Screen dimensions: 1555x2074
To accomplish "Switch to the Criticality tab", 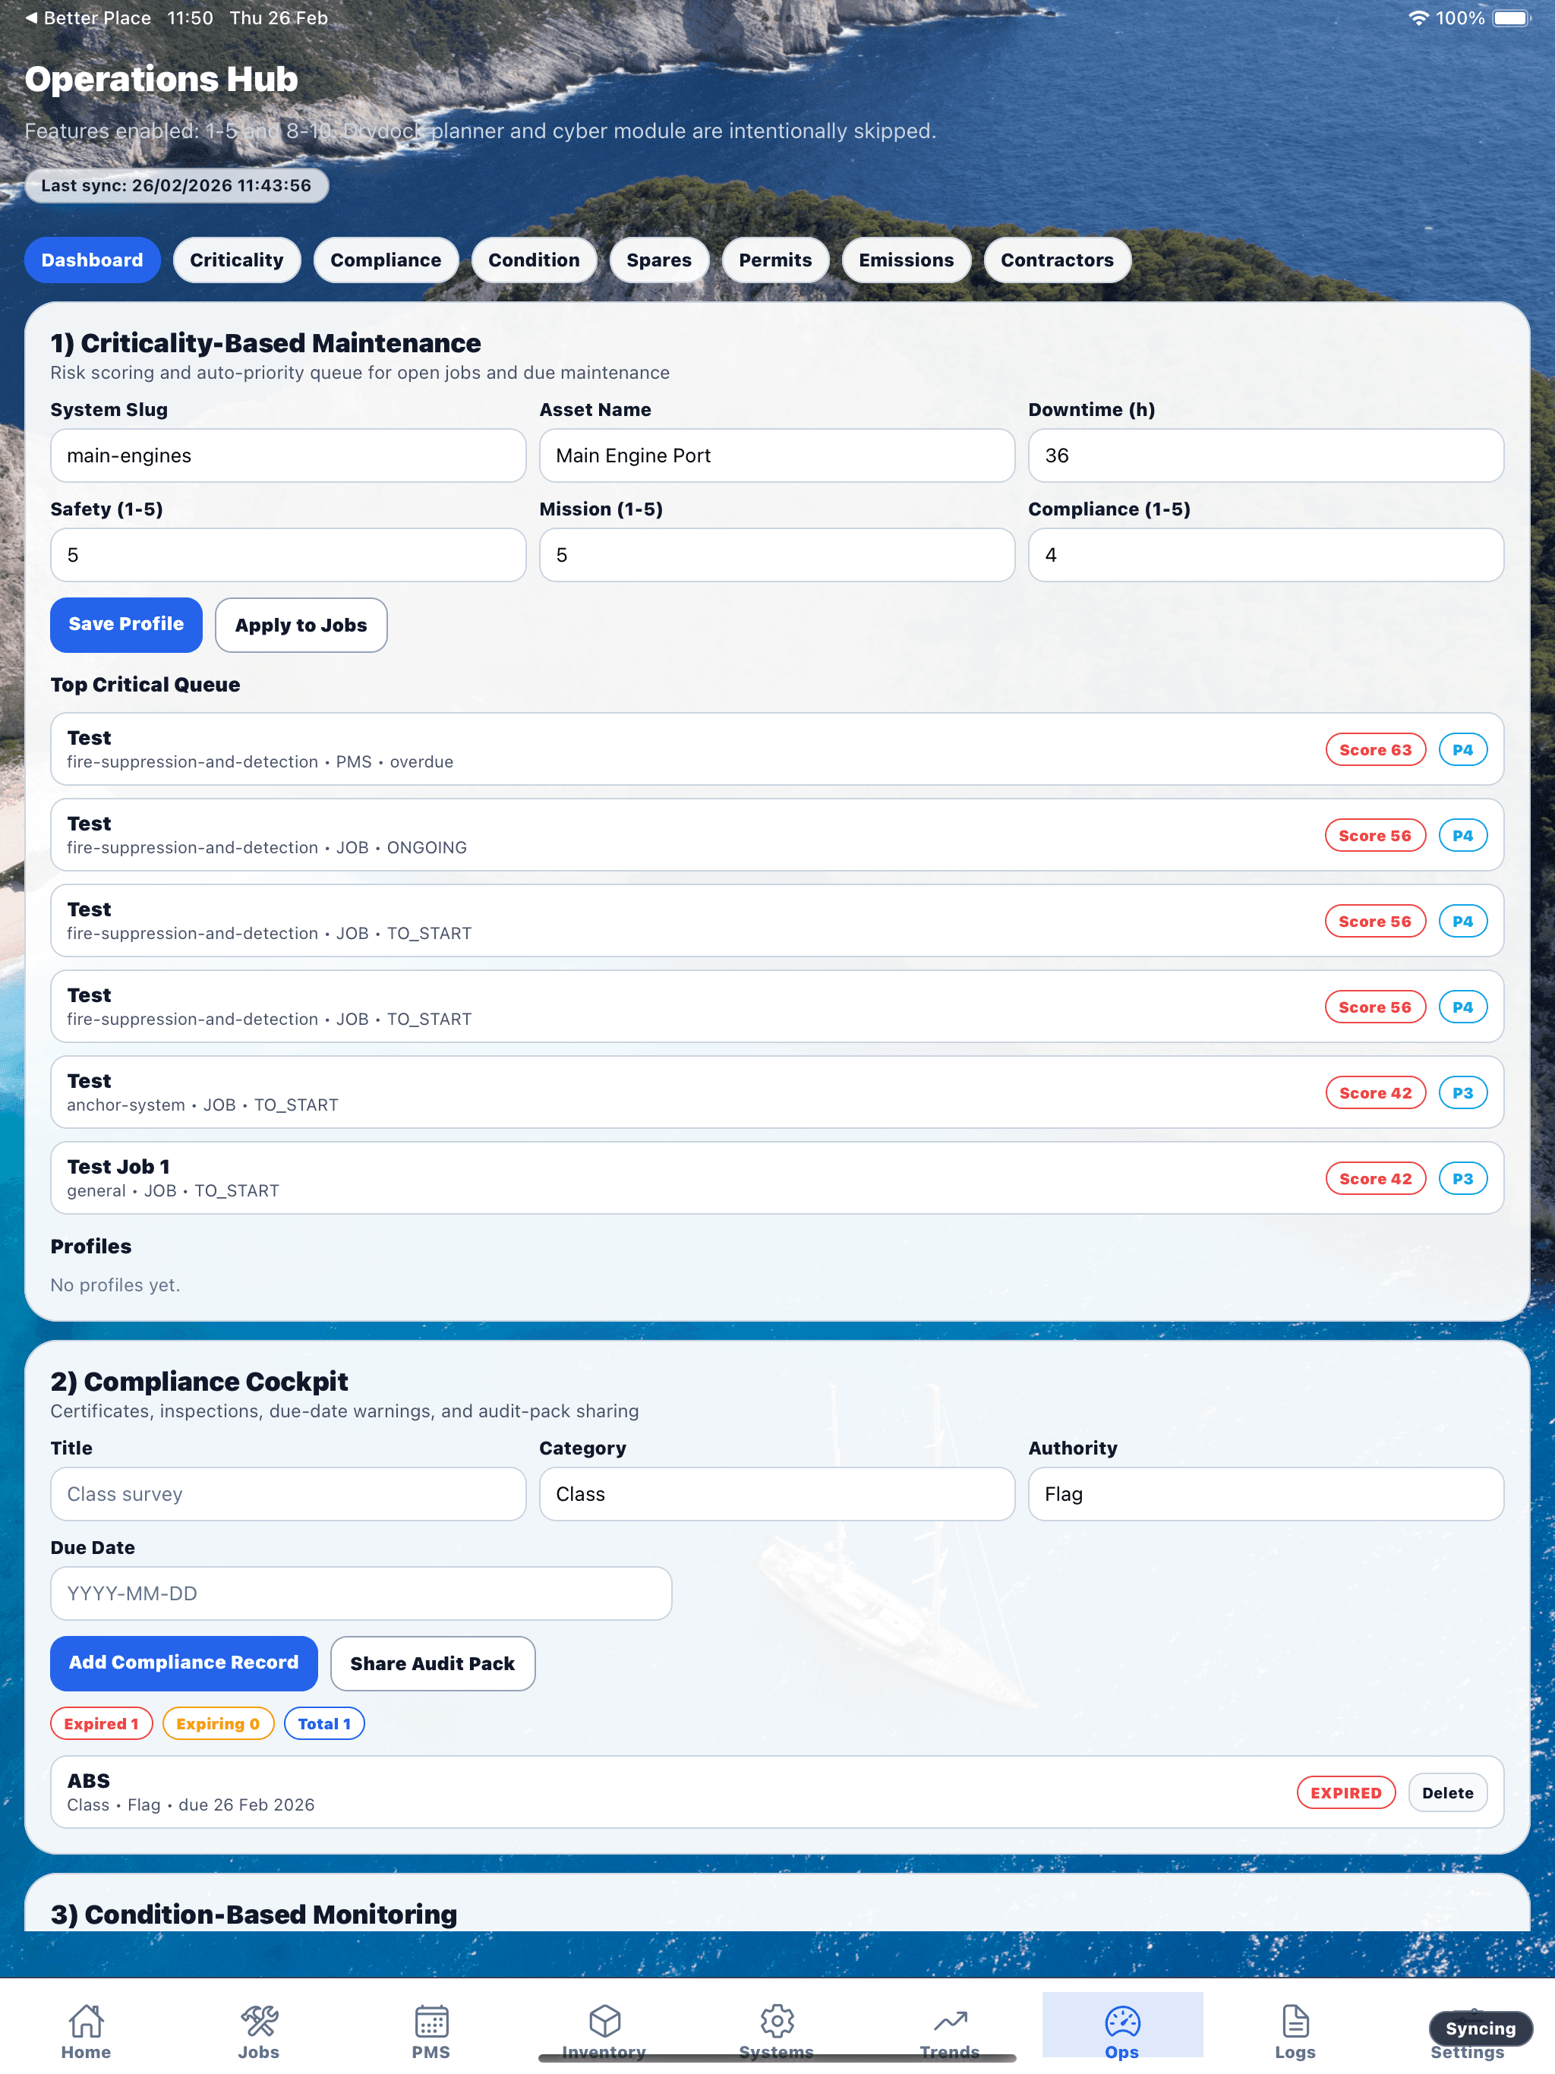I will coord(236,260).
